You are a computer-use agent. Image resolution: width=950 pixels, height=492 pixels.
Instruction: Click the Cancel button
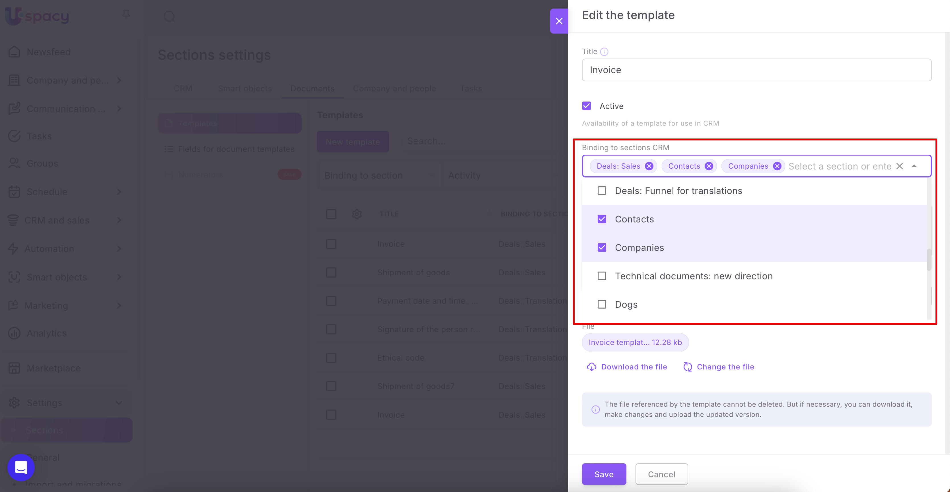(x=662, y=474)
